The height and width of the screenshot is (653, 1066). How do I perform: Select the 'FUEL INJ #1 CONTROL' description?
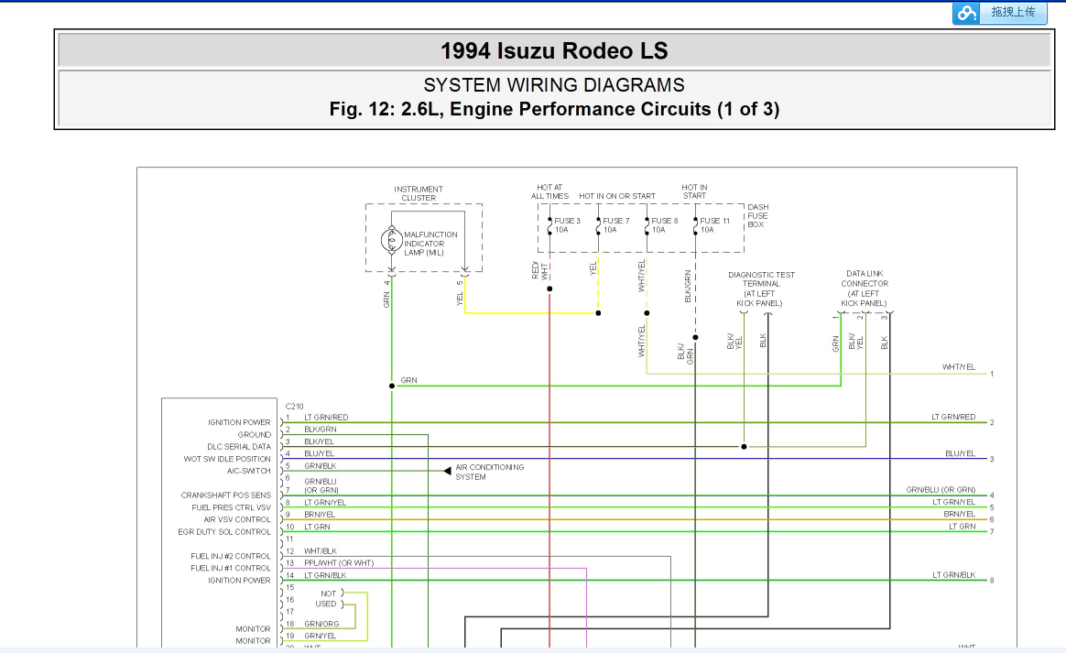[231, 568]
